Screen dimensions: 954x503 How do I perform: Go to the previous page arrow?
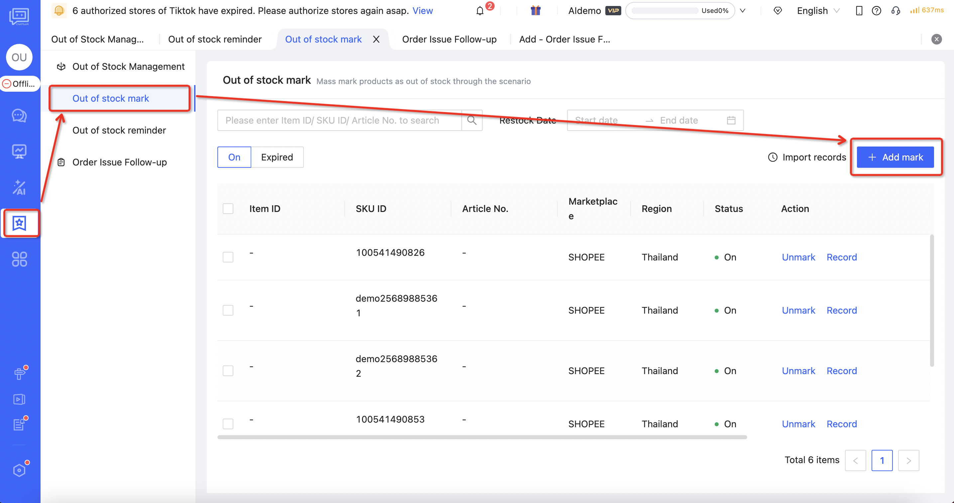(856, 460)
